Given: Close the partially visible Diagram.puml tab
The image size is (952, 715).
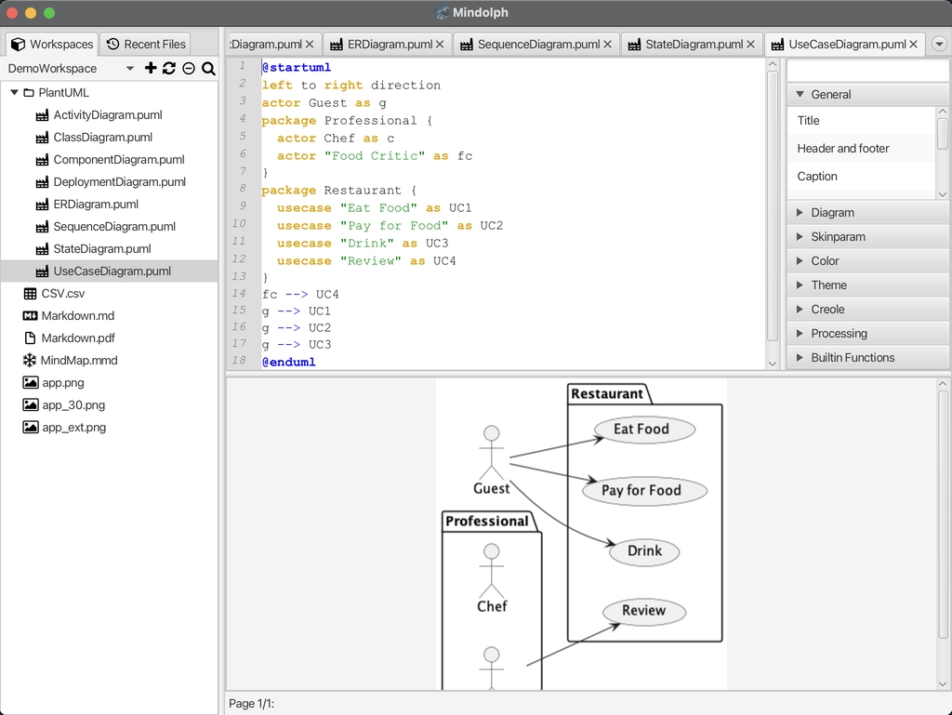Looking at the screenshot, I should (310, 45).
